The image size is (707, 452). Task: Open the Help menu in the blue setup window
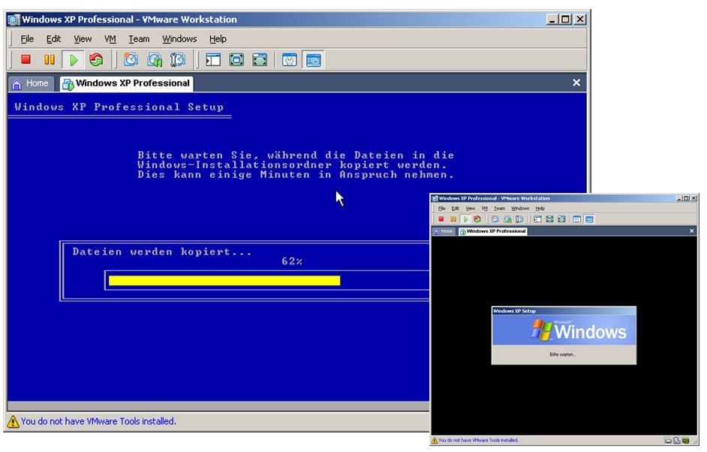click(x=218, y=39)
